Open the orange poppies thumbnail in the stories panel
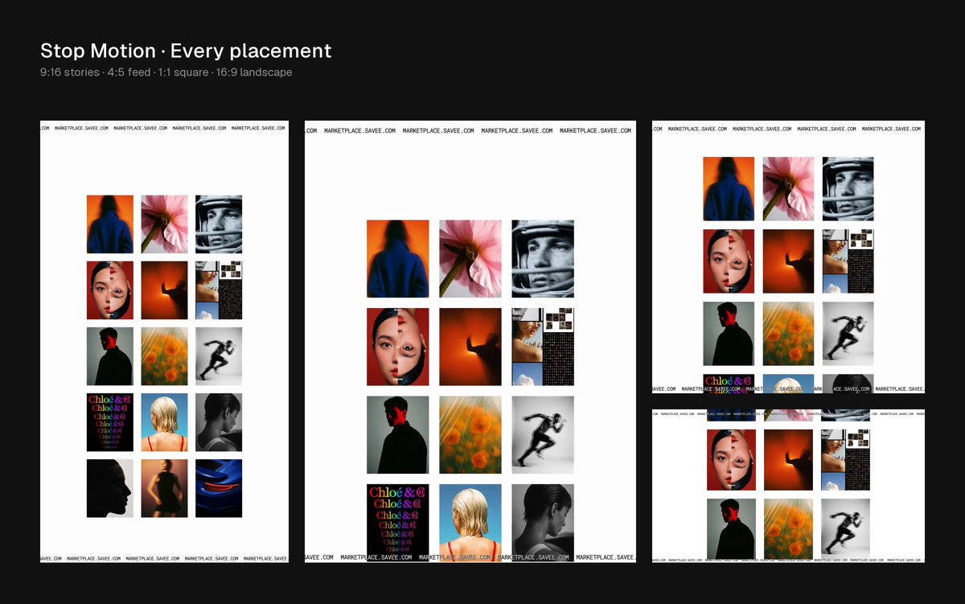This screenshot has height=604, width=965. tap(165, 356)
